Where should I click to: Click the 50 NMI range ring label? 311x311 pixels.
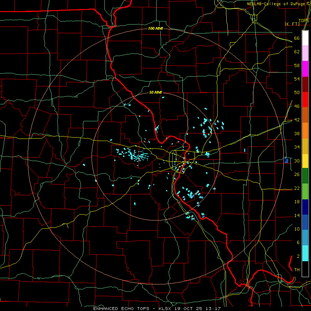[156, 92]
